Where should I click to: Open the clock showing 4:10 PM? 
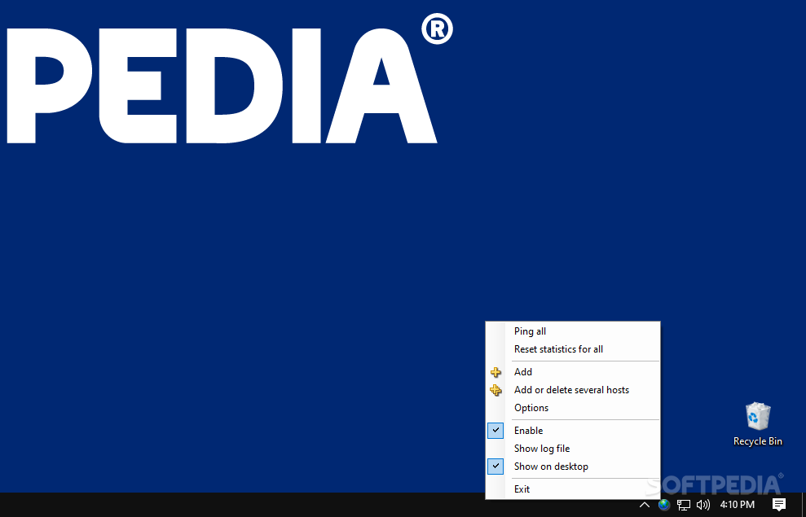(737, 505)
